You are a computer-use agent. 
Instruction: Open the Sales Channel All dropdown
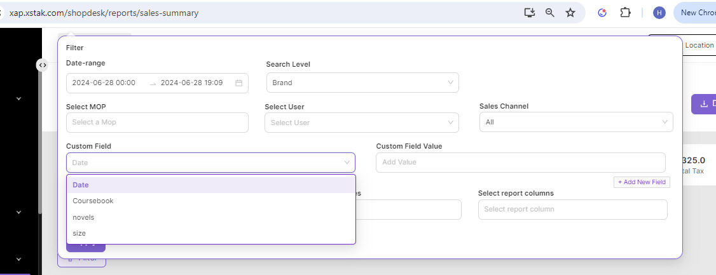coord(575,123)
